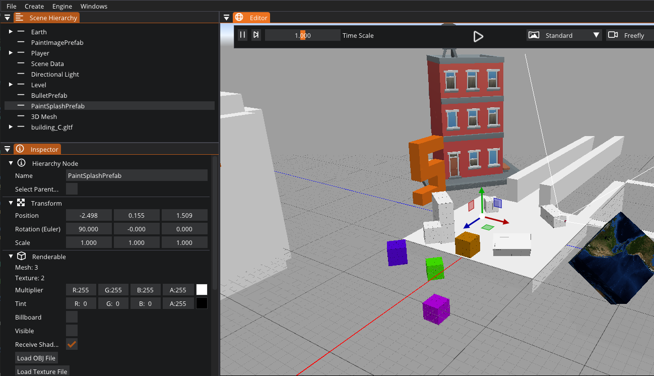
Task: Collapse the Transform section
Action: tap(11, 203)
